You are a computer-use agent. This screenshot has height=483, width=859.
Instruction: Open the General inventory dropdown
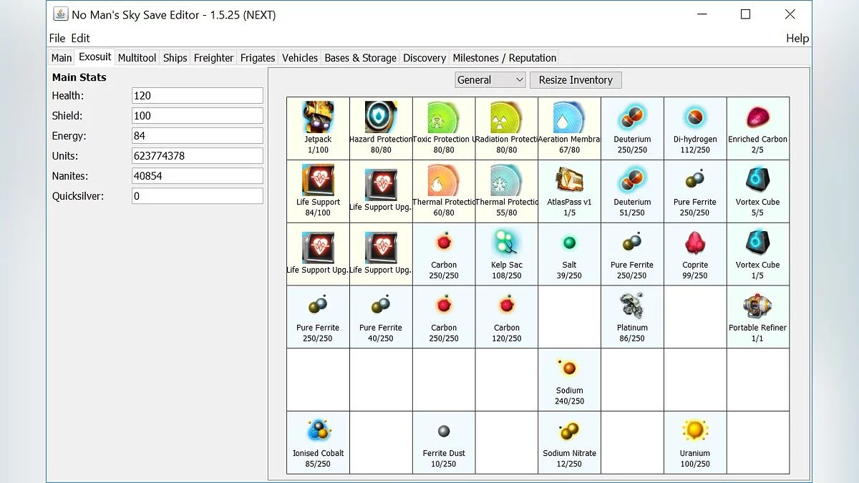490,80
